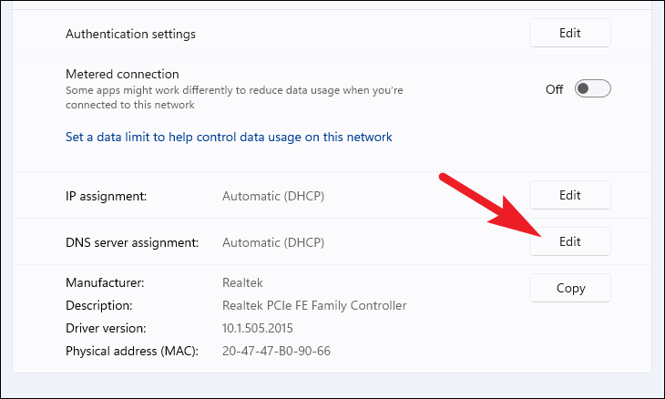Click the Realtek PCIe FE Family Controller text
The image size is (665, 399).
point(314,305)
